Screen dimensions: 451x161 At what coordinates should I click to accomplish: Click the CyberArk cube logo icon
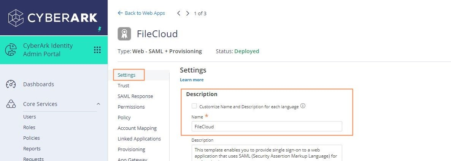point(16,18)
